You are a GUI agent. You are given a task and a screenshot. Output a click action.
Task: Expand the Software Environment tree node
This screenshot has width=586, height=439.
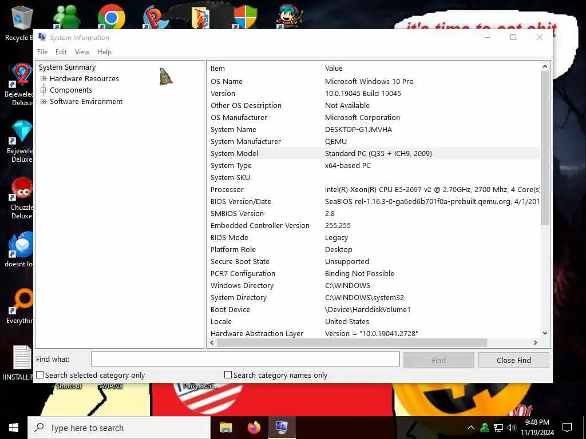(x=43, y=102)
